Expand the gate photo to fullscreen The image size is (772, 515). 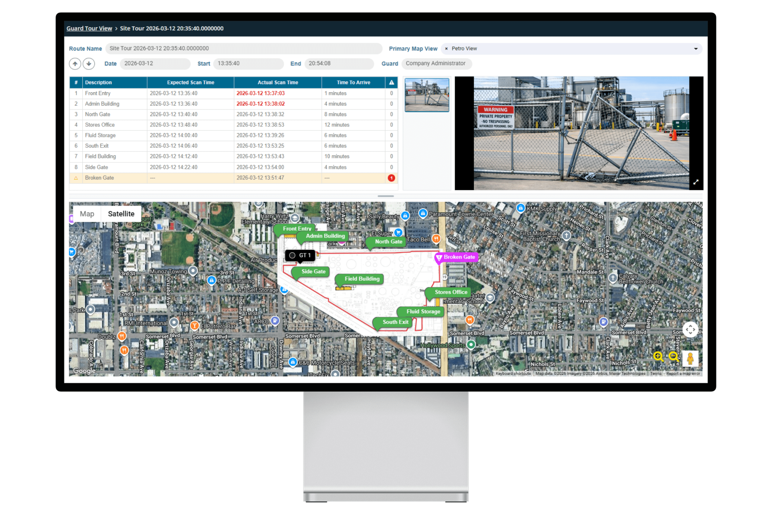point(695,182)
